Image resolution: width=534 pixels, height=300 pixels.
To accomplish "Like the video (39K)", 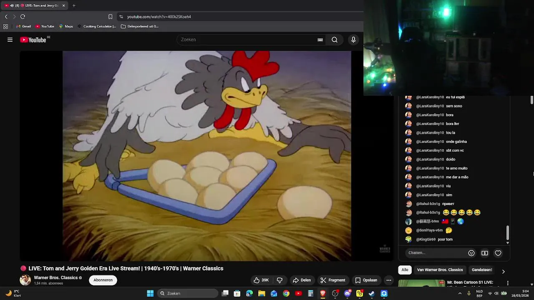I will 261,280.
